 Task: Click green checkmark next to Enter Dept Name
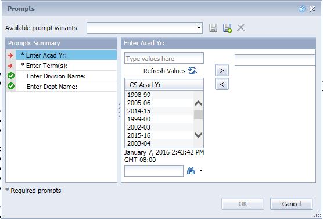point(11,86)
